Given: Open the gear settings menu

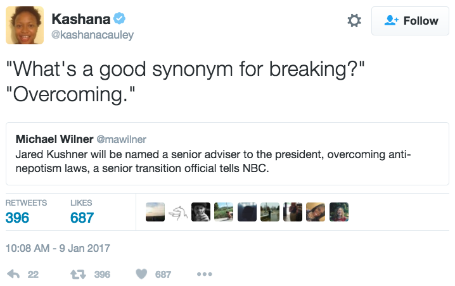Looking at the screenshot, I should [354, 21].
